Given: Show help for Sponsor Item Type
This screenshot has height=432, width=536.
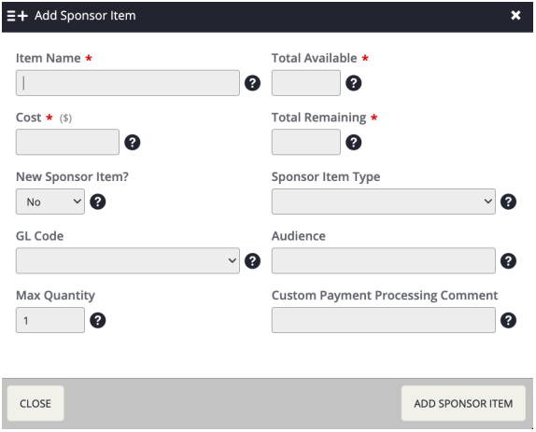Looking at the screenshot, I should tap(508, 202).
